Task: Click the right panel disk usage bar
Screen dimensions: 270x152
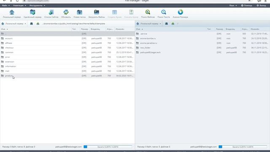Action: pos(243,147)
